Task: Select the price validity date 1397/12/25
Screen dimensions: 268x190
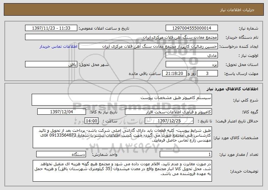Action: pos(169,121)
